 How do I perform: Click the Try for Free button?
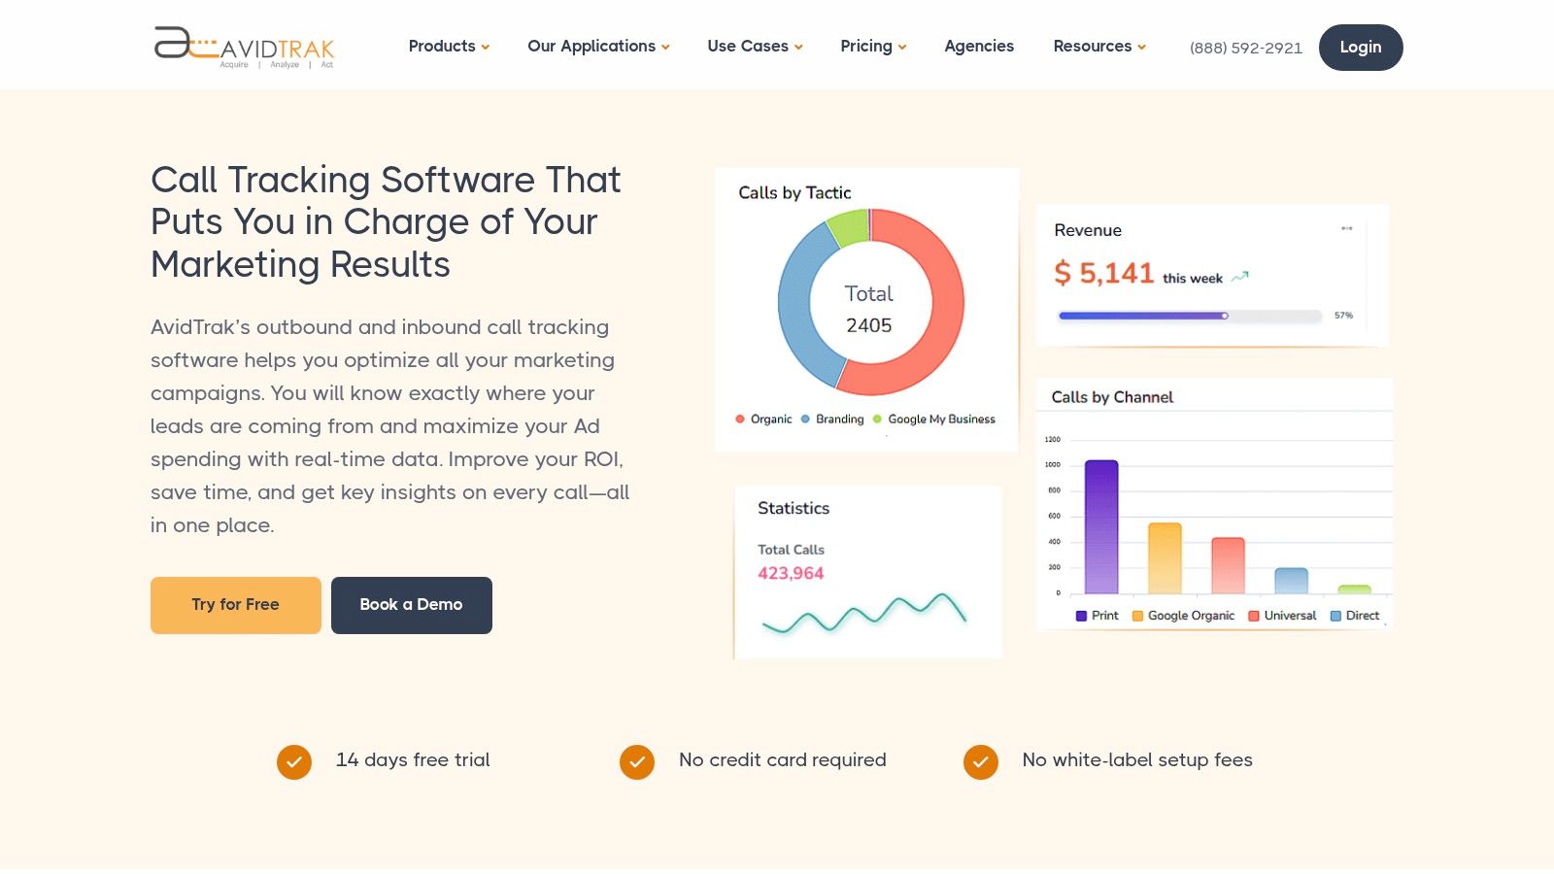point(235,604)
